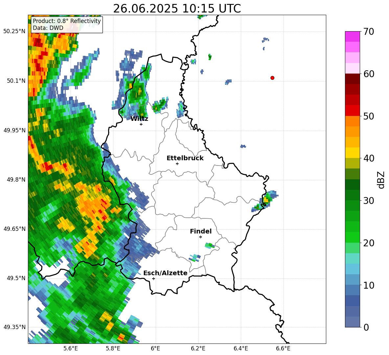Click the 6.6°E longitude label

(x=283, y=349)
